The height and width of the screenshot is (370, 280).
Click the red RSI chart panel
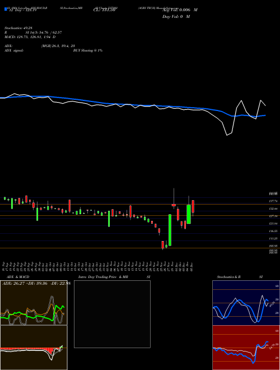(246, 348)
